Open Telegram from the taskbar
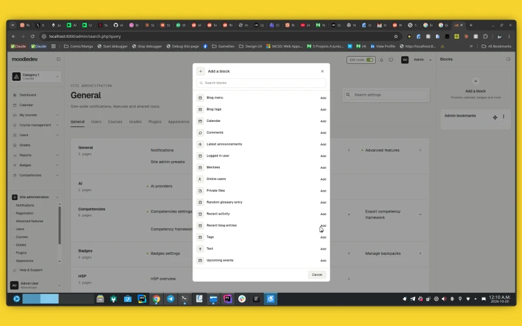The width and height of the screenshot is (522, 326). pyautogui.click(x=170, y=299)
